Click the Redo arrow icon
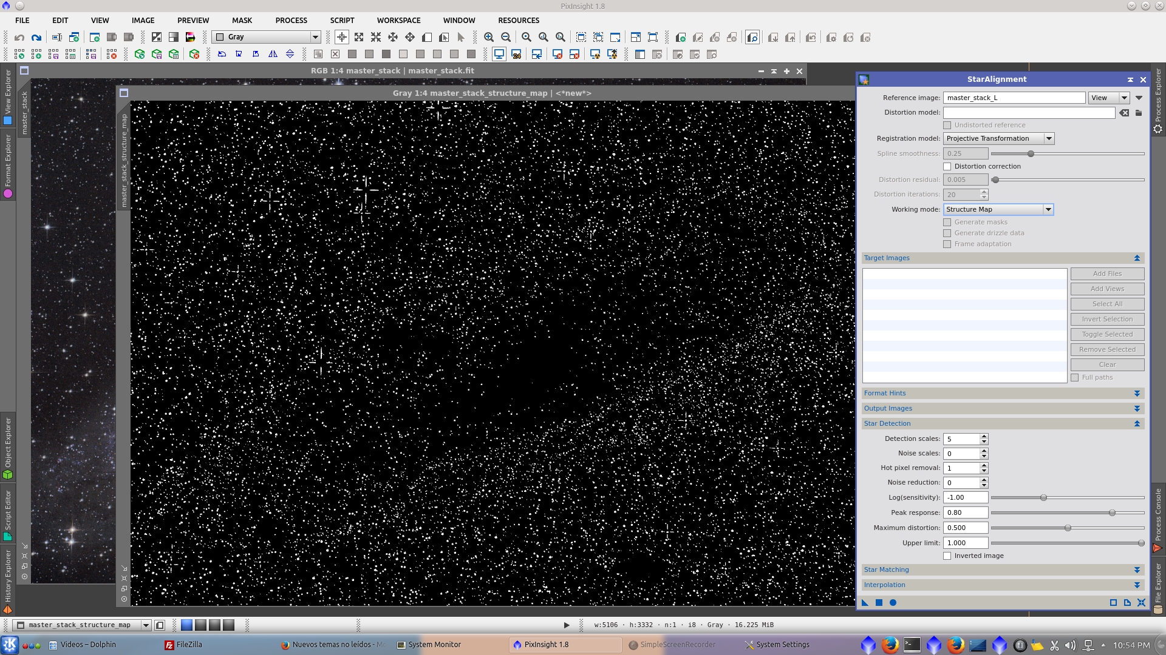This screenshot has height=655, width=1166. coord(36,38)
